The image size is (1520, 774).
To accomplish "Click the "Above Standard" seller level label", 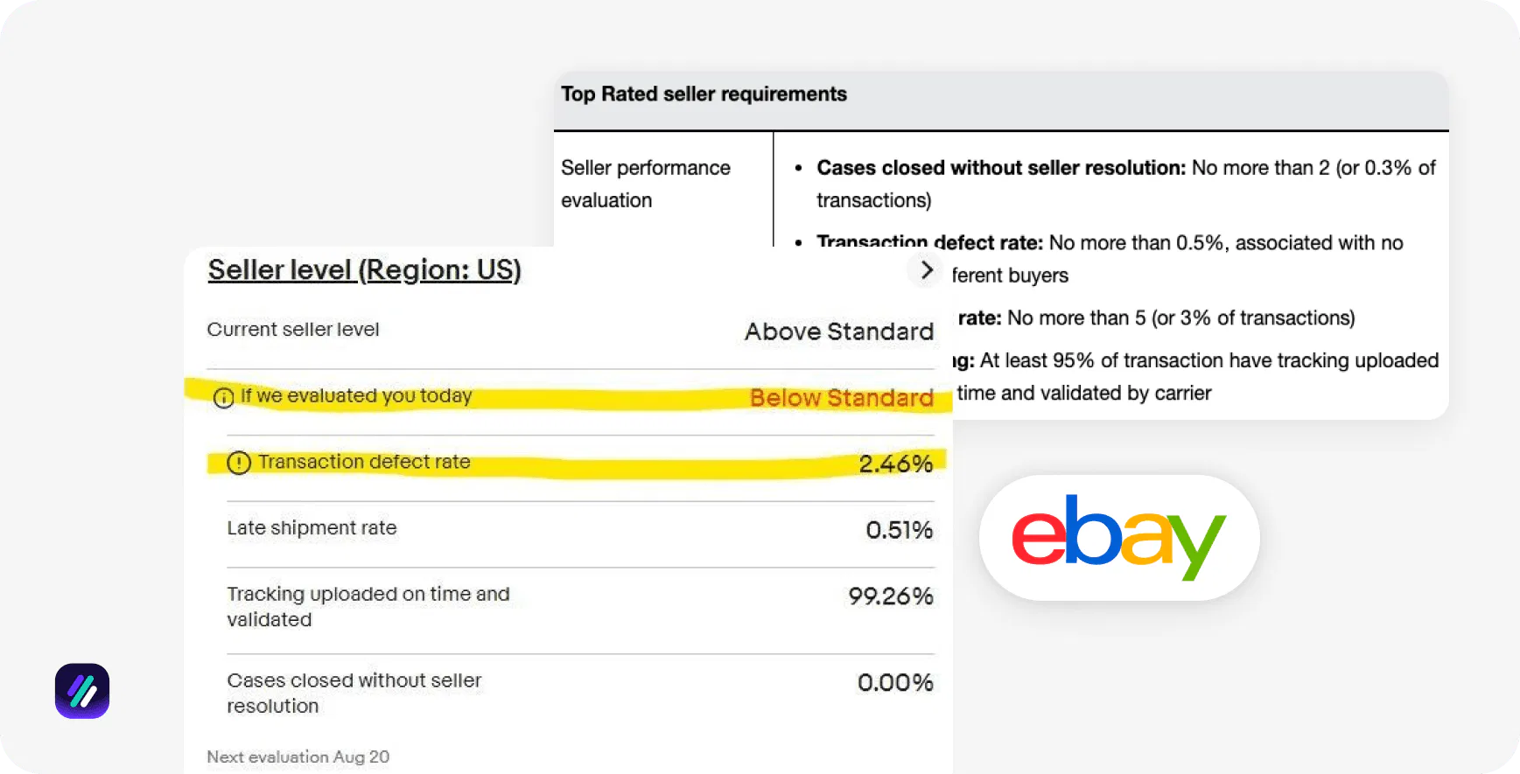I will [837, 331].
